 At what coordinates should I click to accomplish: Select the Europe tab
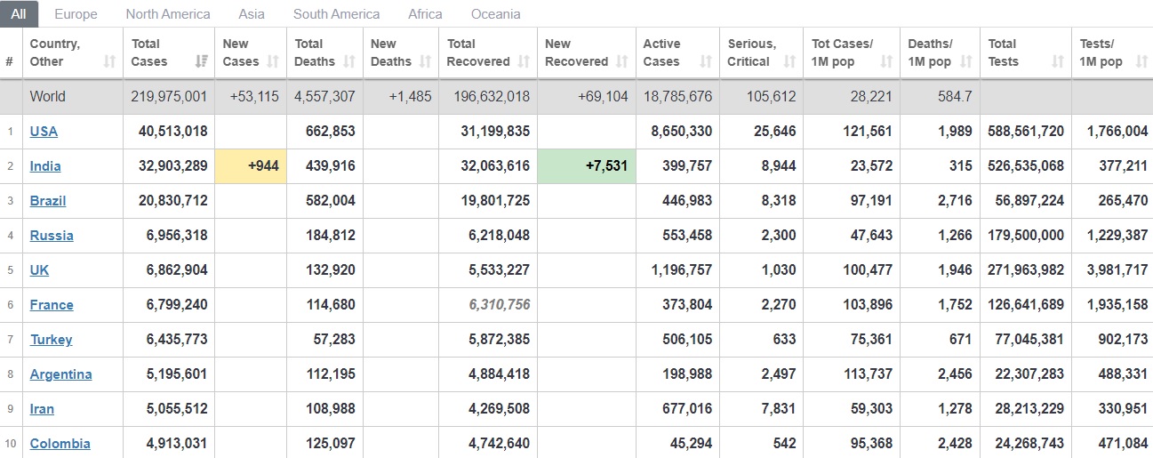[x=76, y=14]
